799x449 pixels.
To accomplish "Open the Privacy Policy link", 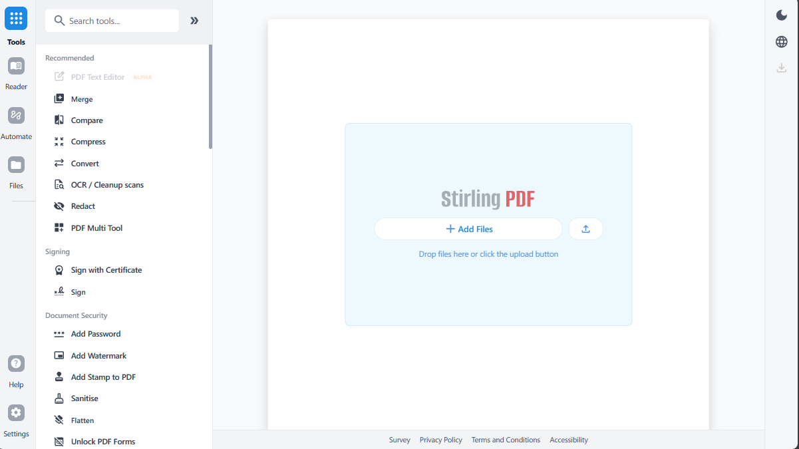I will click(440, 440).
